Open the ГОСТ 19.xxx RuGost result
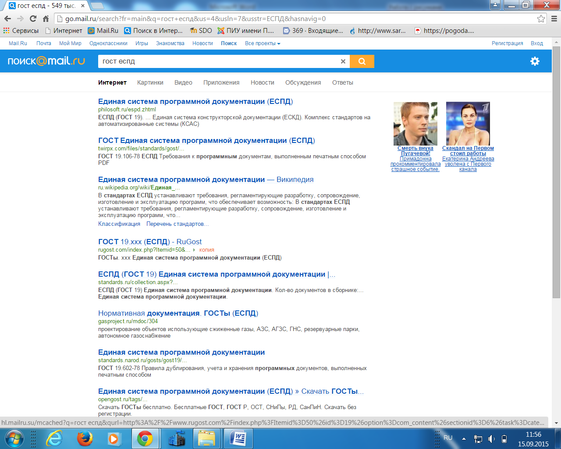Image resolution: width=561 pixels, height=449 pixels. (150, 242)
